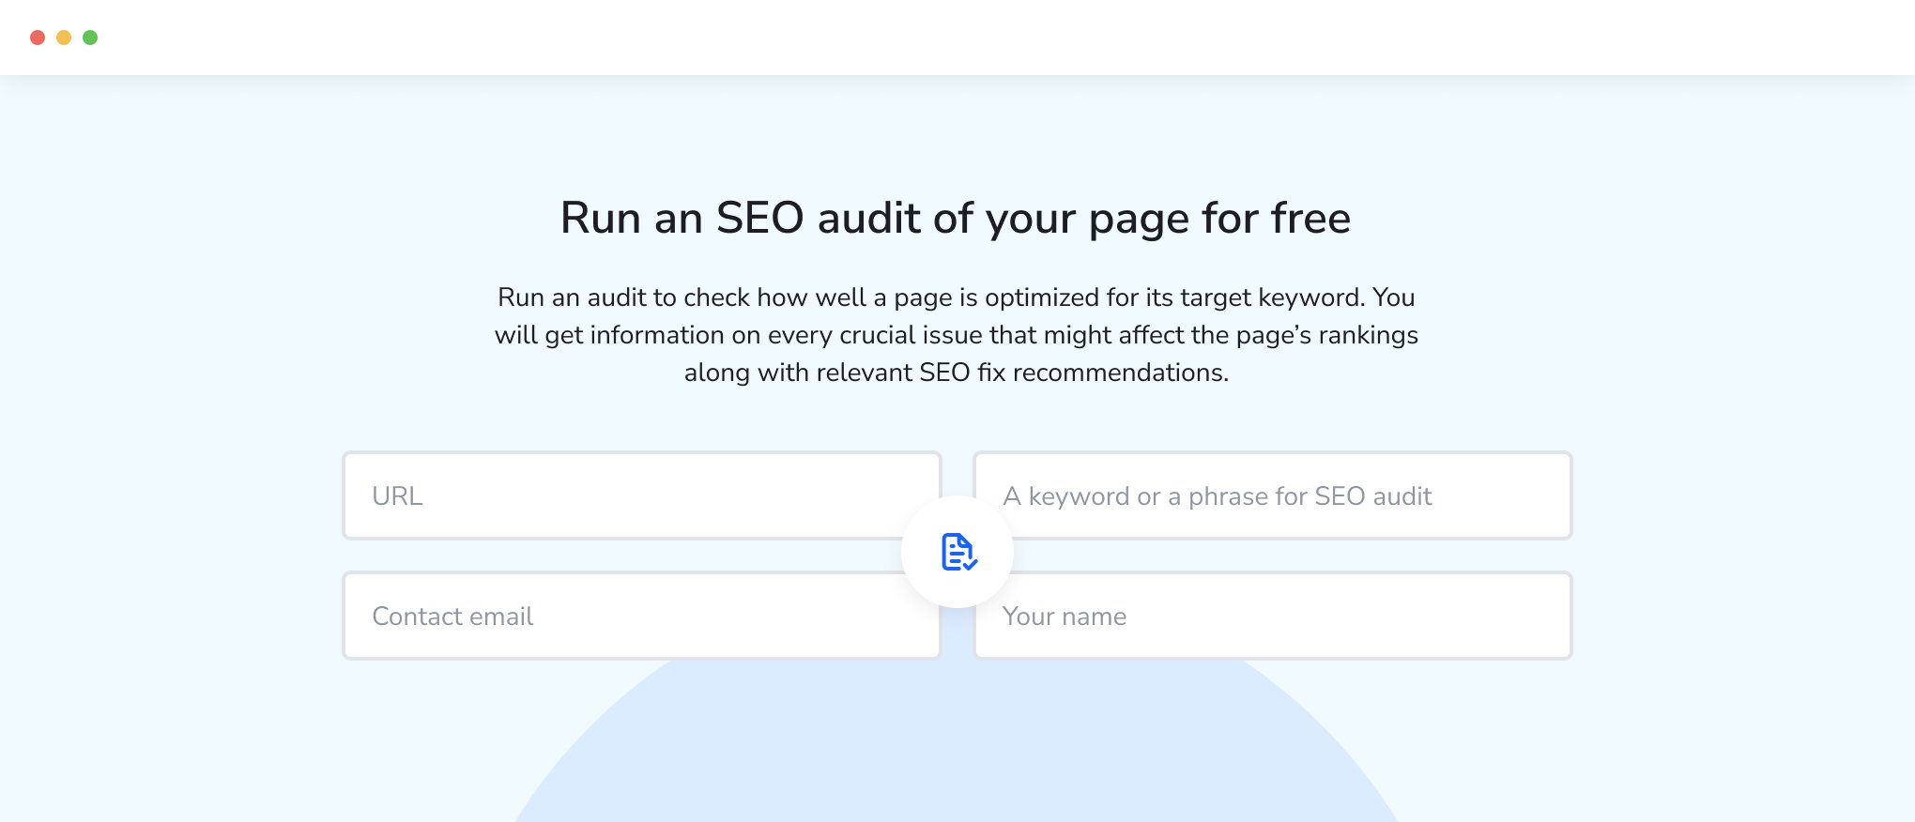Image resolution: width=1915 pixels, height=822 pixels.
Task: Focus the Contact email field
Action: click(x=642, y=616)
